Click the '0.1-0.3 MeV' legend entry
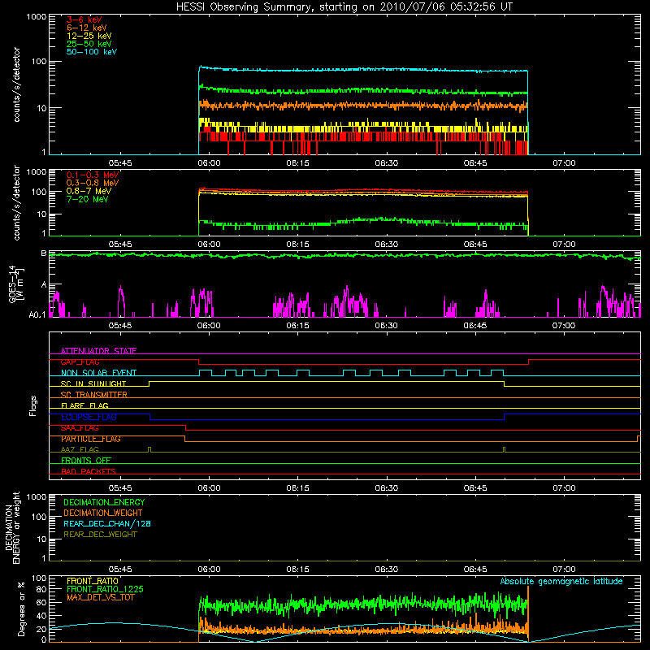Screen dimensions: 650x650 point(93,175)
